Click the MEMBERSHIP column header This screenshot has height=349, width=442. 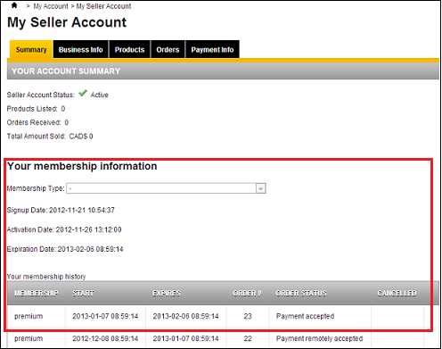coord(37,293)
